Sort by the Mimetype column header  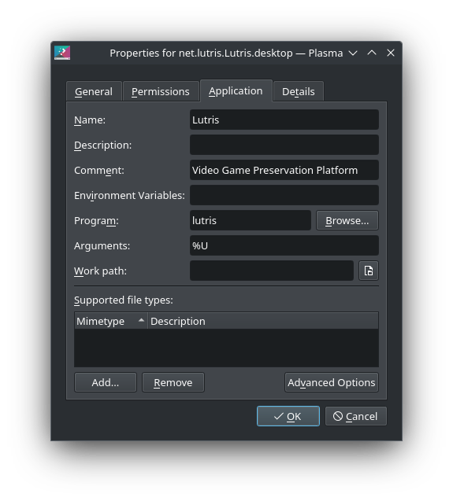click(111, 321)
